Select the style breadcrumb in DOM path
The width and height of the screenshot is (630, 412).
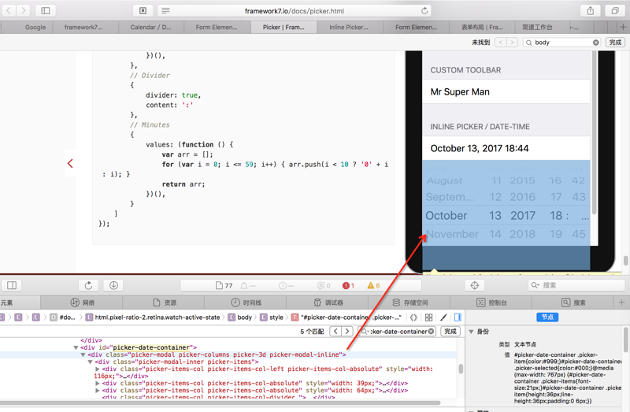(x=272, y=317)
